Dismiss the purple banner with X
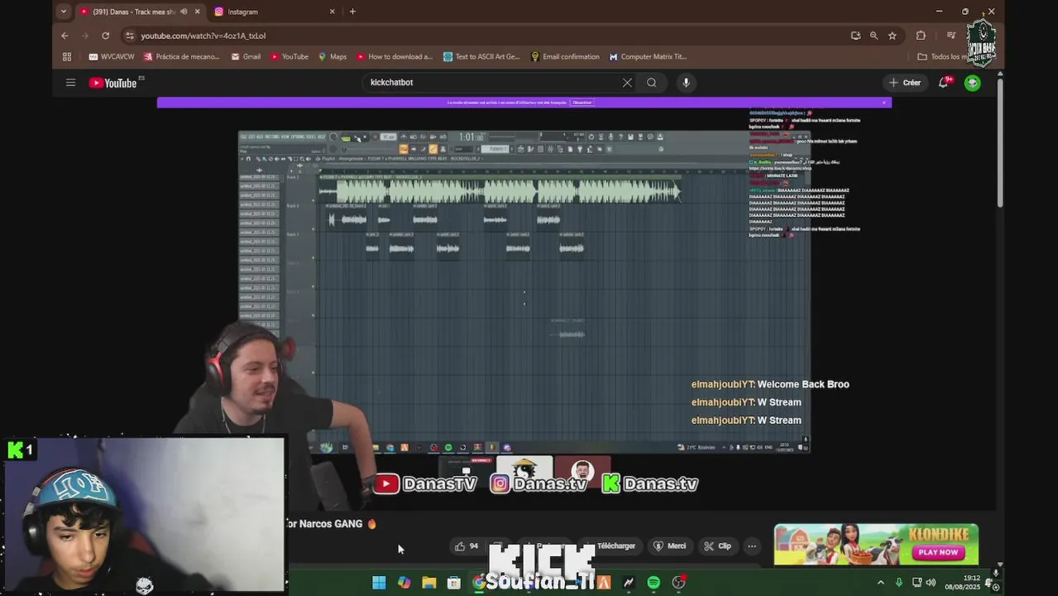The image size is (1058, 596). click(x=883, y=103)
